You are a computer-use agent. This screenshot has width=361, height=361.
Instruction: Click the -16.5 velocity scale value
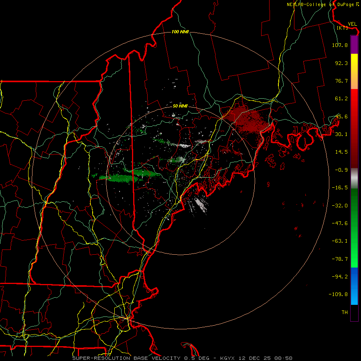pyautogui.click(x=340, y=188)
